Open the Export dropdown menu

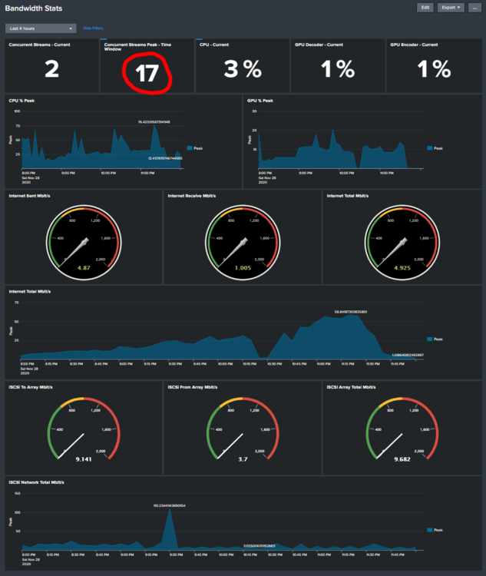pos(451,8)
